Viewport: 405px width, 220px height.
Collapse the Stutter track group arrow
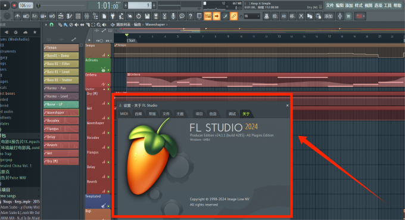tap(104, 89)
